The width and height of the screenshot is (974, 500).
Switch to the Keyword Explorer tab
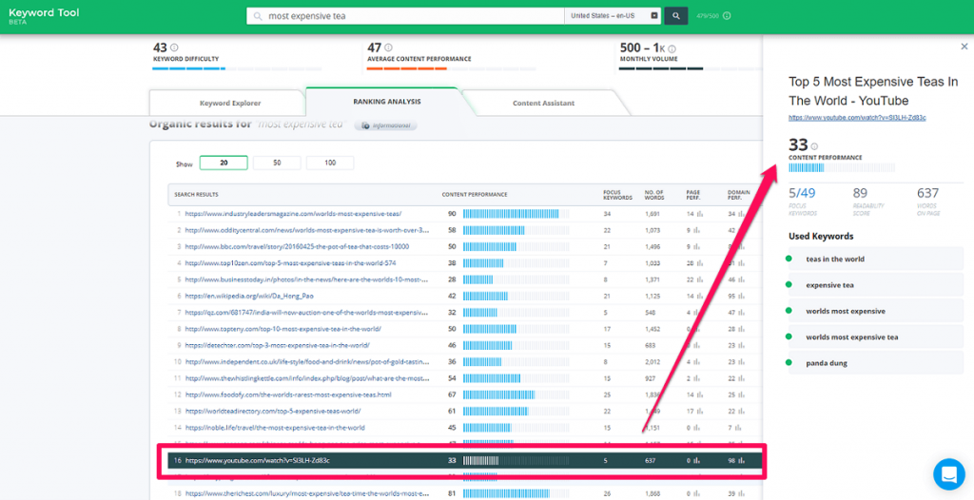(229, 103)
